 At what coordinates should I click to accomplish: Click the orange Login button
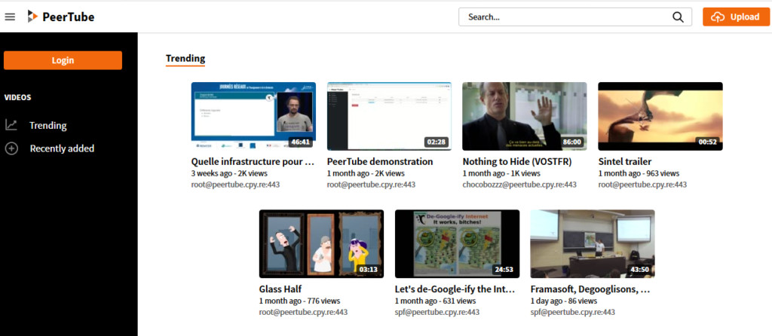click(63, 60)
